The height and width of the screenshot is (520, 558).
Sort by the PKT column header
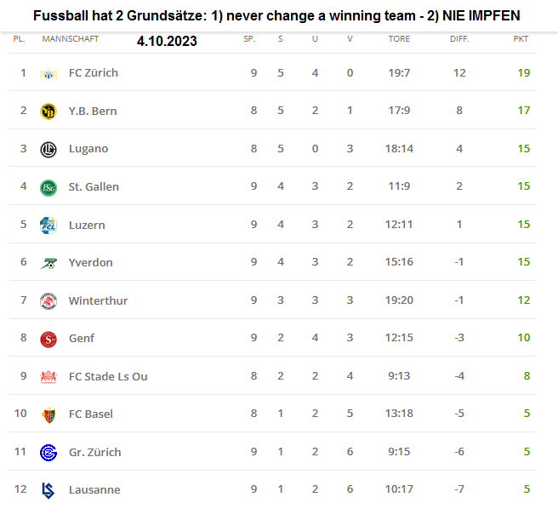coord(521,39)
